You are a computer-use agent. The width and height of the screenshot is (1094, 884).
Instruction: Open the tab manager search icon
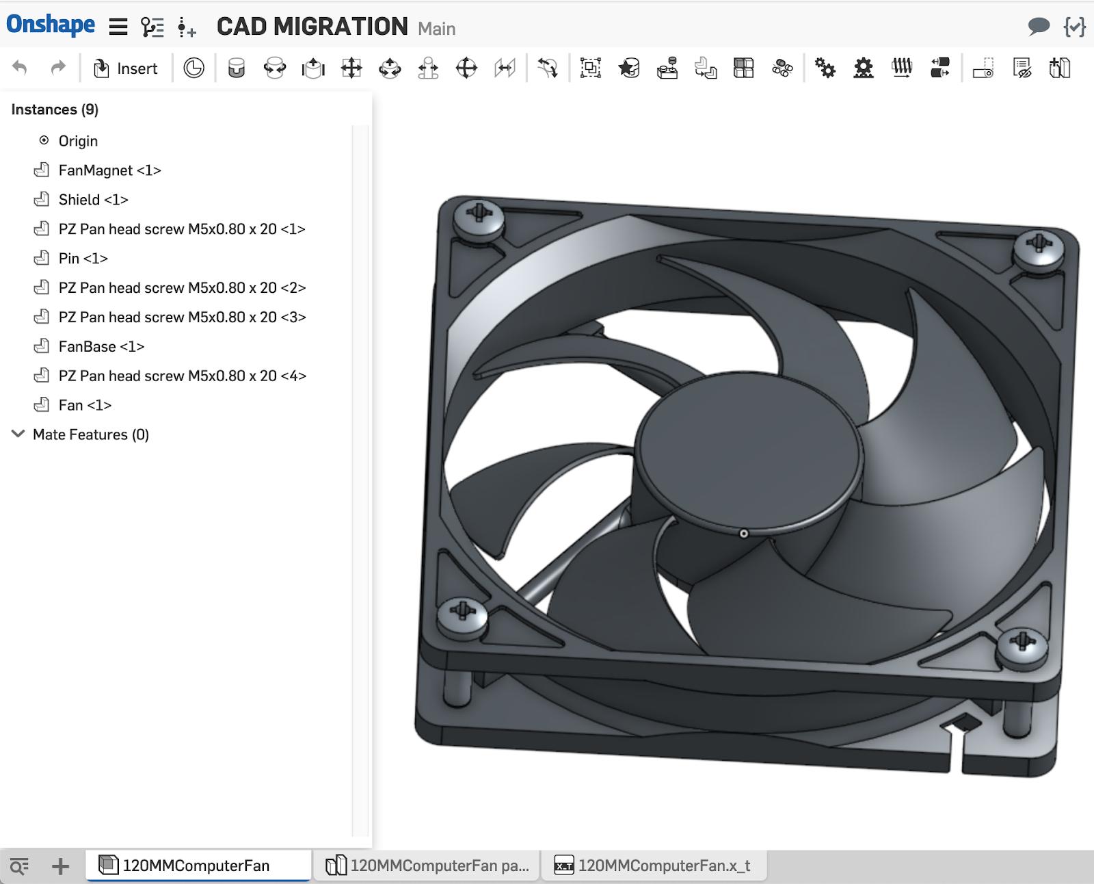[20, 866]
